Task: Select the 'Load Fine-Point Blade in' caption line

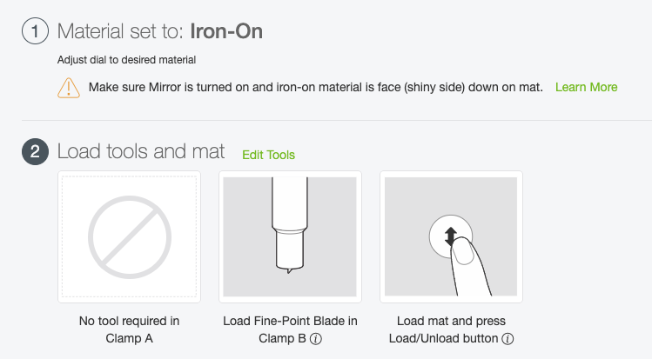Action: (290, 321)
